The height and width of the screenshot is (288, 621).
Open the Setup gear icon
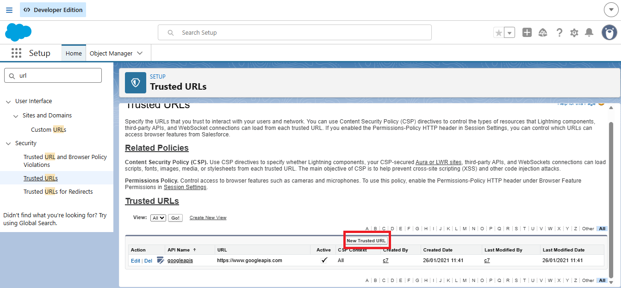click(x=574, y=32)
